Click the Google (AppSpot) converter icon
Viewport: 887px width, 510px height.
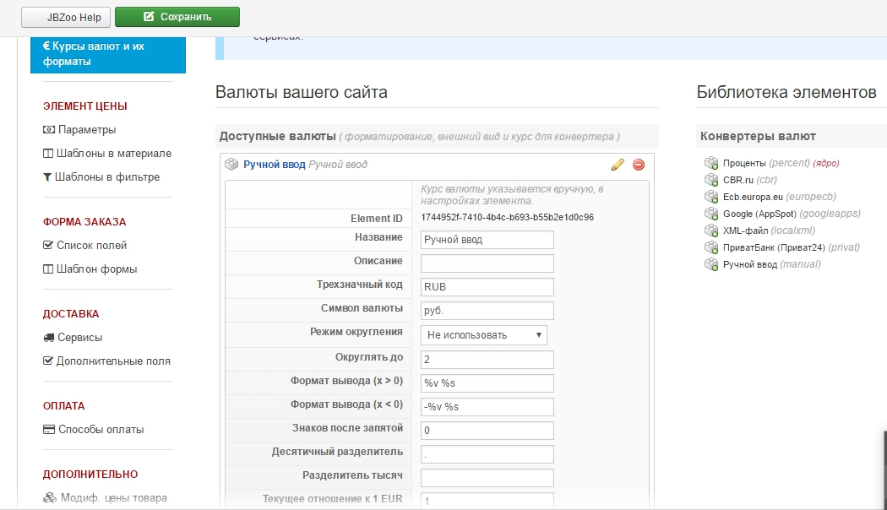(710, 214)
